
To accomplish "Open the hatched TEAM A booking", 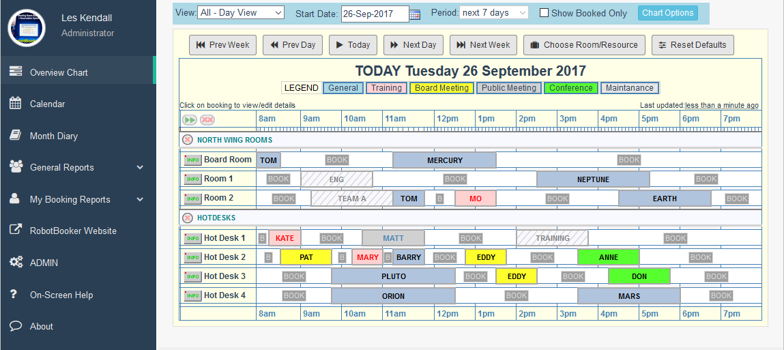I will click(x=352, y=199).
